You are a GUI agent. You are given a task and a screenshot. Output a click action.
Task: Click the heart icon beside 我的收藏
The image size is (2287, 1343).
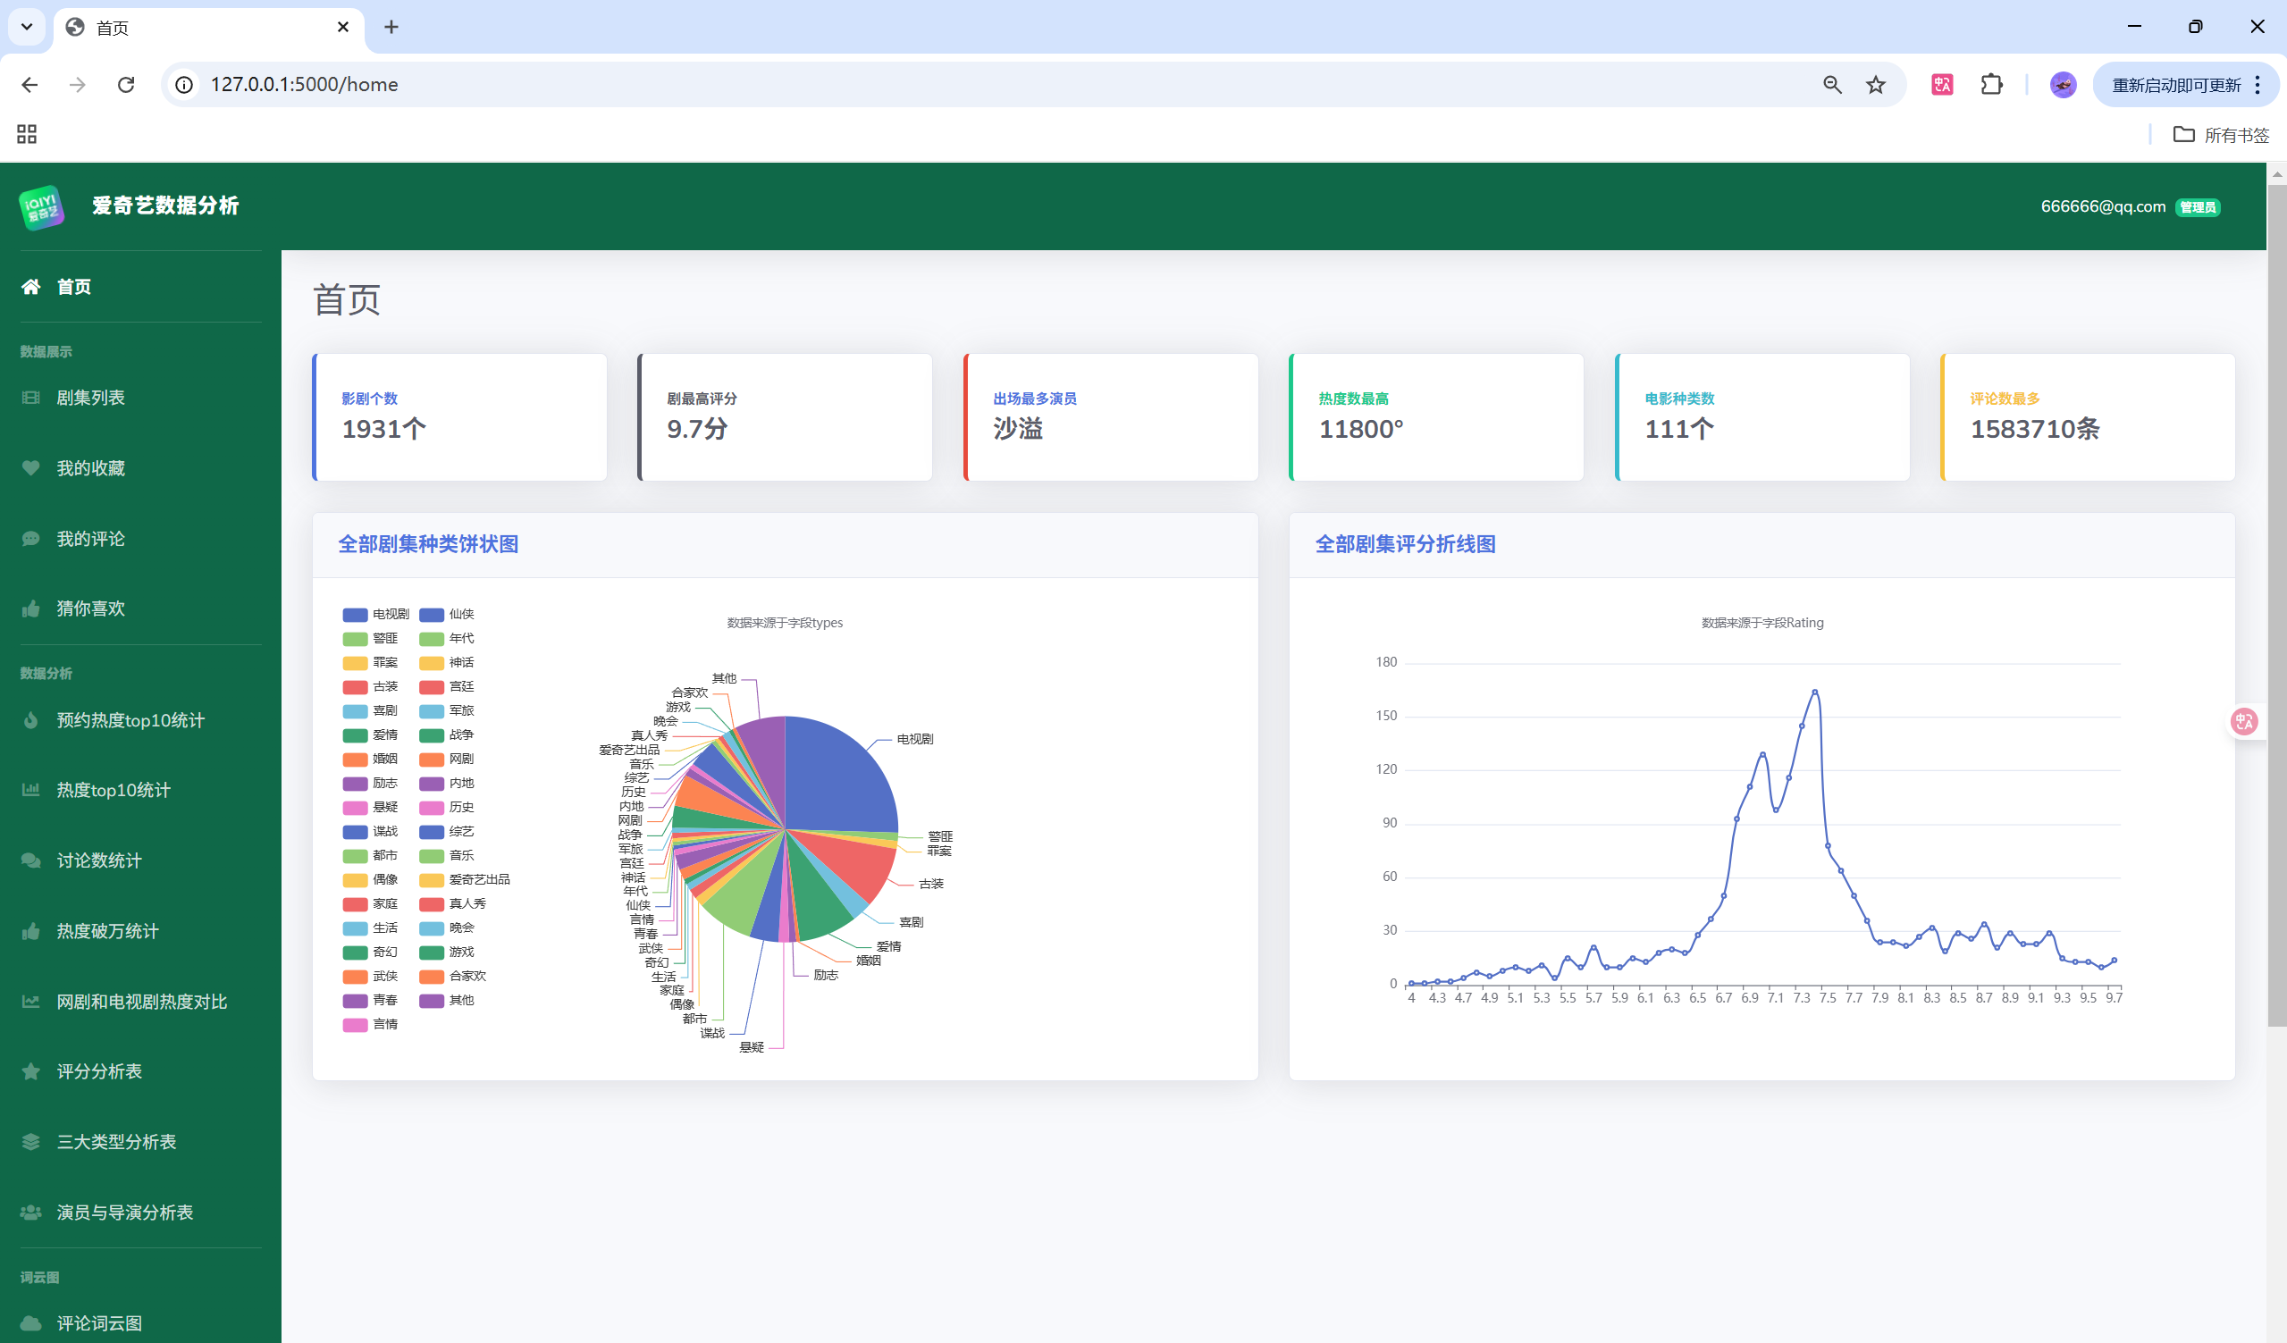(x=31, y=468)
